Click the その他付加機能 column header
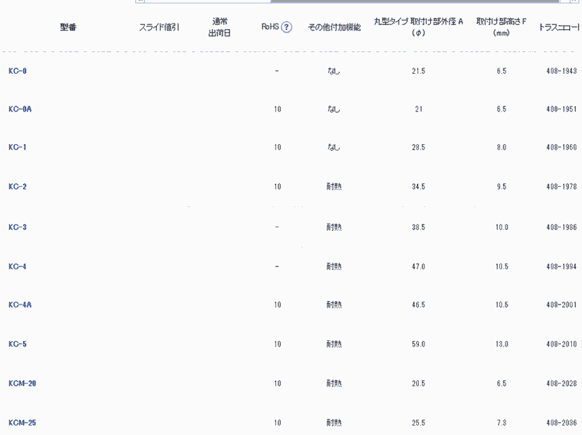This screenshot has height=435, width=582. click(334, 28)
